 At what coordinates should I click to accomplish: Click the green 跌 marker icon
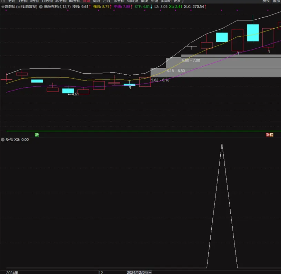37,135
